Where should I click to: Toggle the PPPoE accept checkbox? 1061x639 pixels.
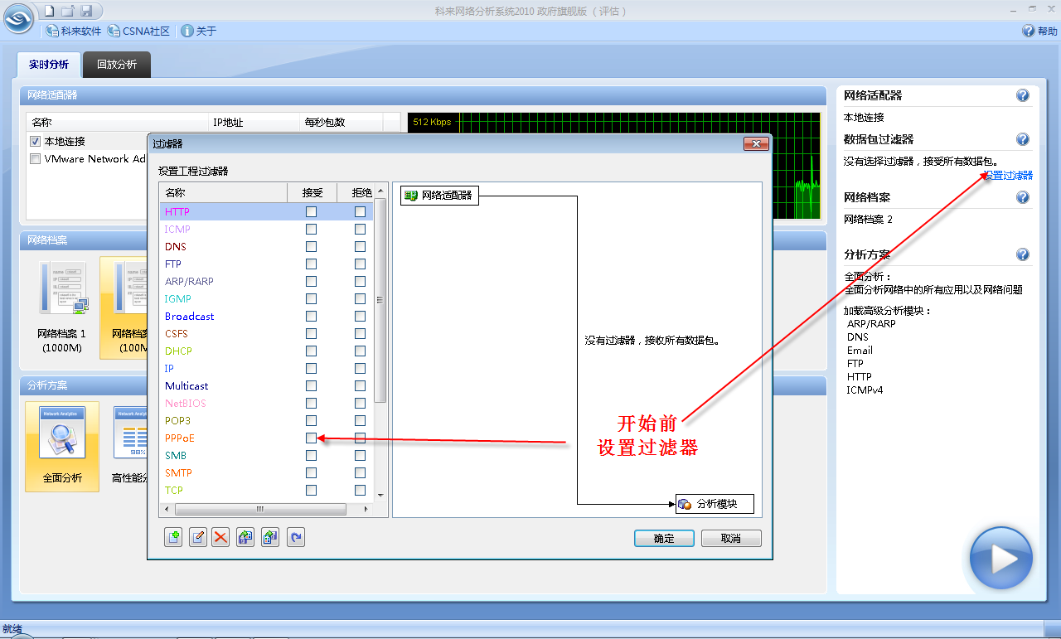pos(311,438)
